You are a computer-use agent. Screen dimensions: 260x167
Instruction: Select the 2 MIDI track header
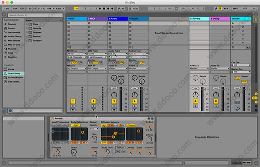[x=97, y=19]
